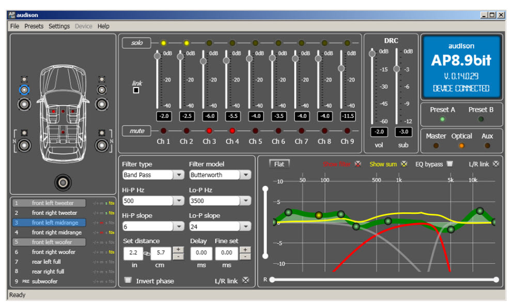Open the Filter type dropdown

pyautogui.click(x=179, y=175)
